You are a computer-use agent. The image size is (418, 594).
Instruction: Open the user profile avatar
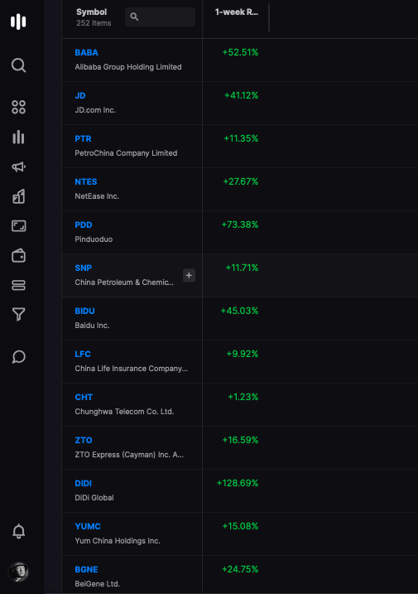[x=18, y=572]
